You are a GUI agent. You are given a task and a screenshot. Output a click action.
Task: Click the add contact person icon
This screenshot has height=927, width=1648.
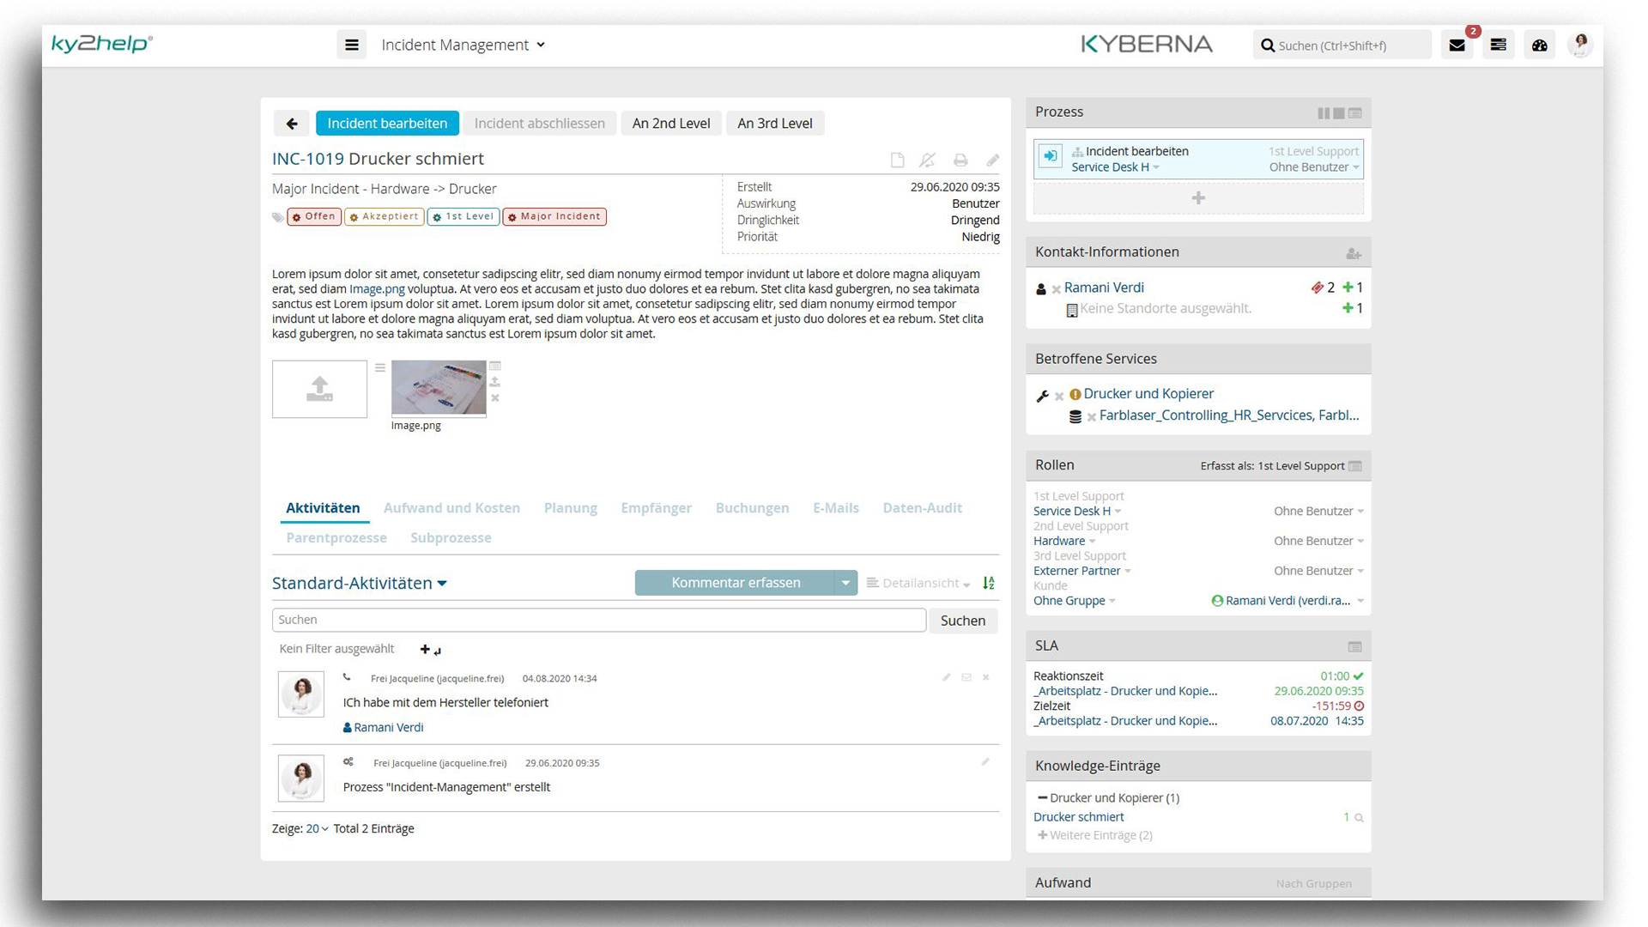1354,253
